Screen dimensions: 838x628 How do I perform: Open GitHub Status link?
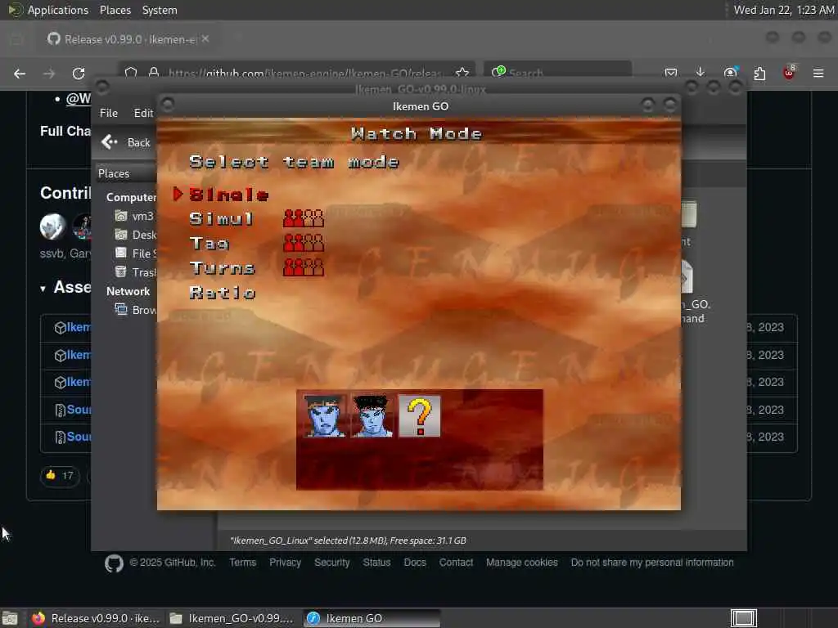(376, 563)
